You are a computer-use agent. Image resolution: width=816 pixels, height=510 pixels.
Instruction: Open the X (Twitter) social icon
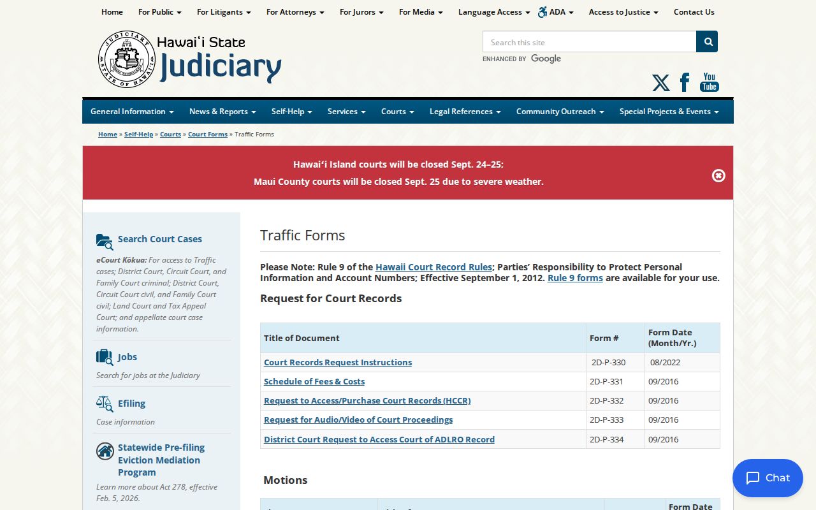point(661,83)
